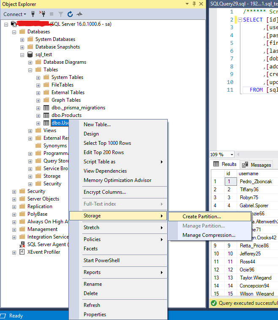Click the Refresh arrow icon in Object Explorer

point(70,14)
